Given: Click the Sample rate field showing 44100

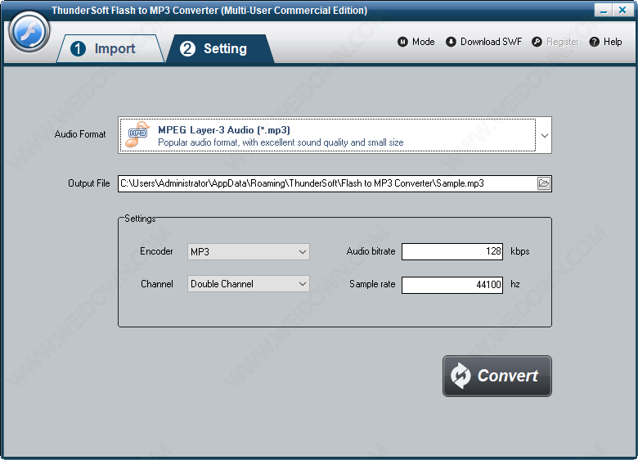Looking at the screenshot, I should coord(452,285).
